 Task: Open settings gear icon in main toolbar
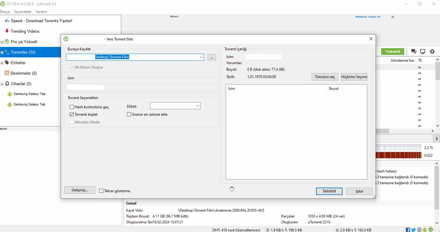[432, 52]
